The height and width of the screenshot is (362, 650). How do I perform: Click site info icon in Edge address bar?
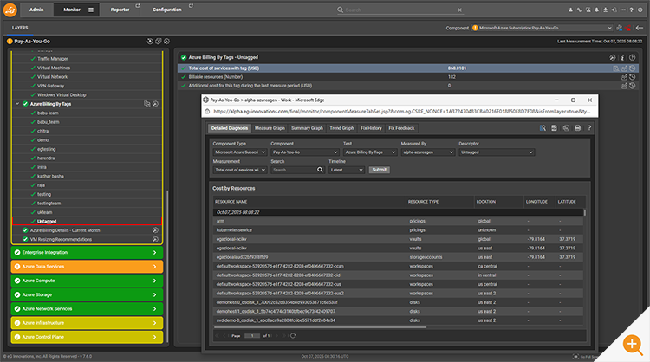tap(207, 112)
